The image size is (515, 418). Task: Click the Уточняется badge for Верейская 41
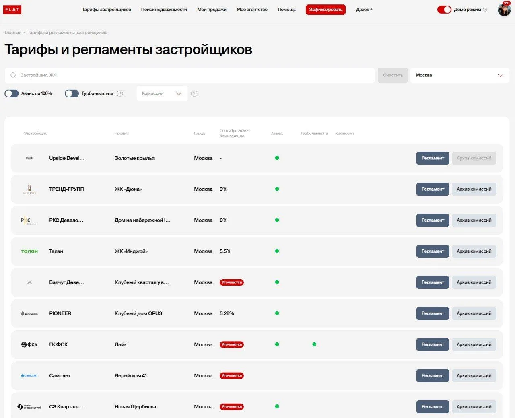pyautogui.click(x=232, y=375)
